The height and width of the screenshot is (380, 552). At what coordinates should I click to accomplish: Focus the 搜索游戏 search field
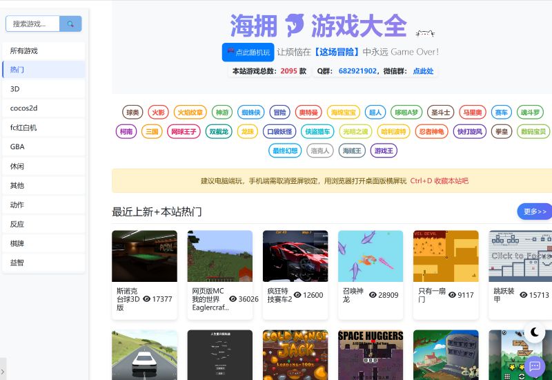click(x=32, y=23)
